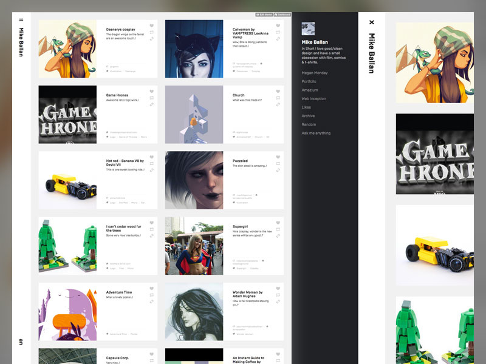The image size is (486, 364).
Task: Open the large Game Hrones image in the right panel
Action: (434, 154)
